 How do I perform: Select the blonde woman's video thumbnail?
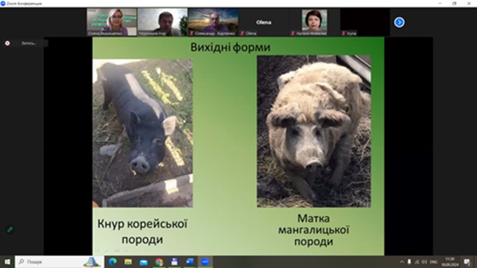111,22
